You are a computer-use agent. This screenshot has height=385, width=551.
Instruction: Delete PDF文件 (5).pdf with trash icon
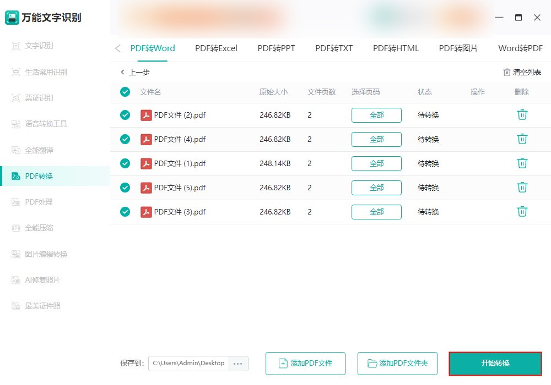(522, 187)
